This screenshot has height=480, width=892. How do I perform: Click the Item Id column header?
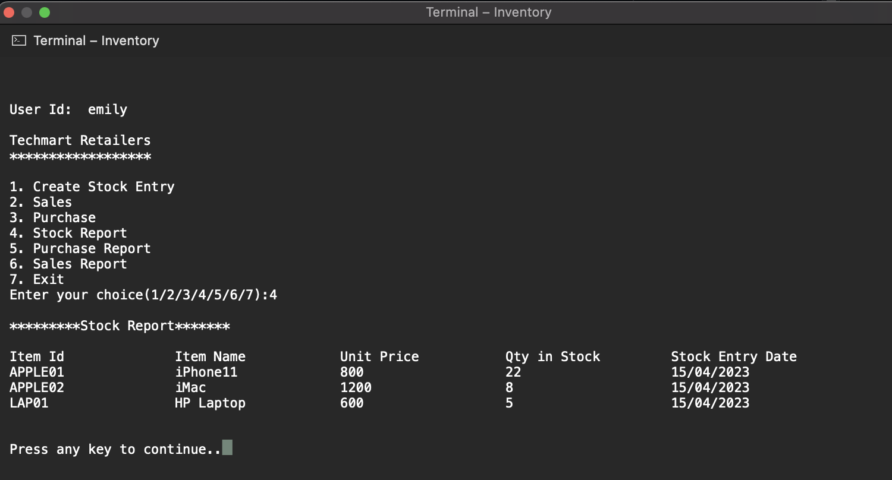coord(37,357)
